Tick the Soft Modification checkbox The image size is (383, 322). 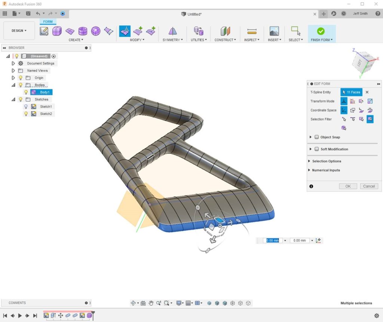tap(316, 149)
